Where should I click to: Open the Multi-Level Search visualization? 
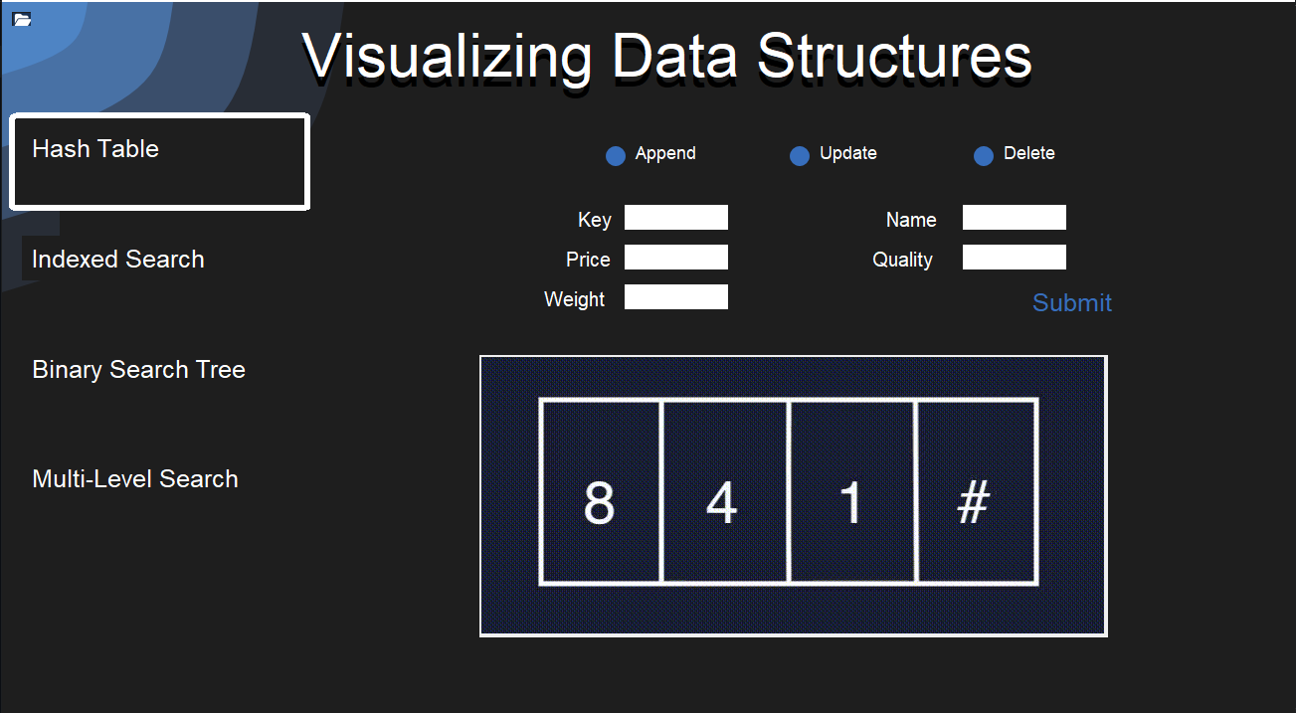(x=135, y=478)
